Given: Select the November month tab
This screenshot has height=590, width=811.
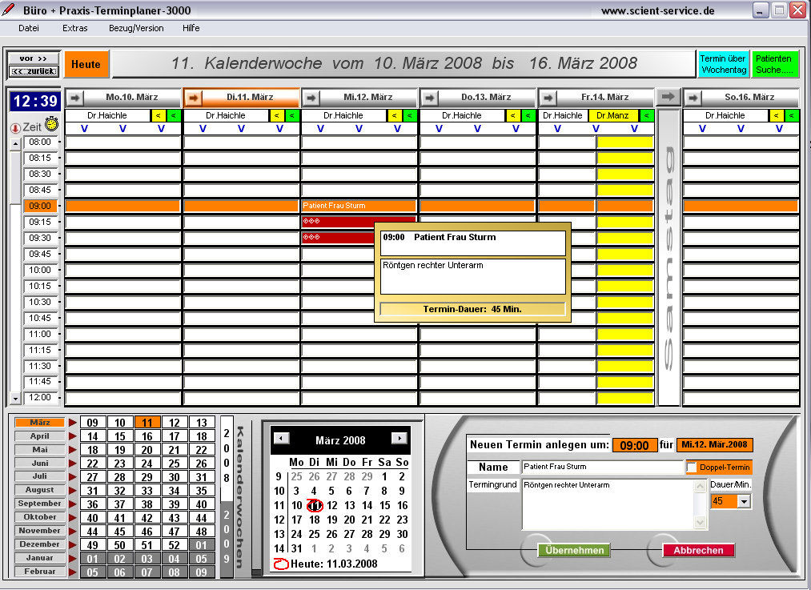Looking at the screenshot, I should (40, 531).
